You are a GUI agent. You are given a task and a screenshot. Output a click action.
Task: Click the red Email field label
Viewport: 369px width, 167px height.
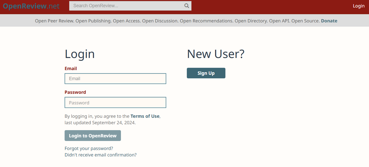click(71, 69)
